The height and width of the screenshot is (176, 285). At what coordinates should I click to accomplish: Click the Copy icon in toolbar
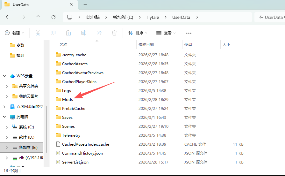(53, 33)
